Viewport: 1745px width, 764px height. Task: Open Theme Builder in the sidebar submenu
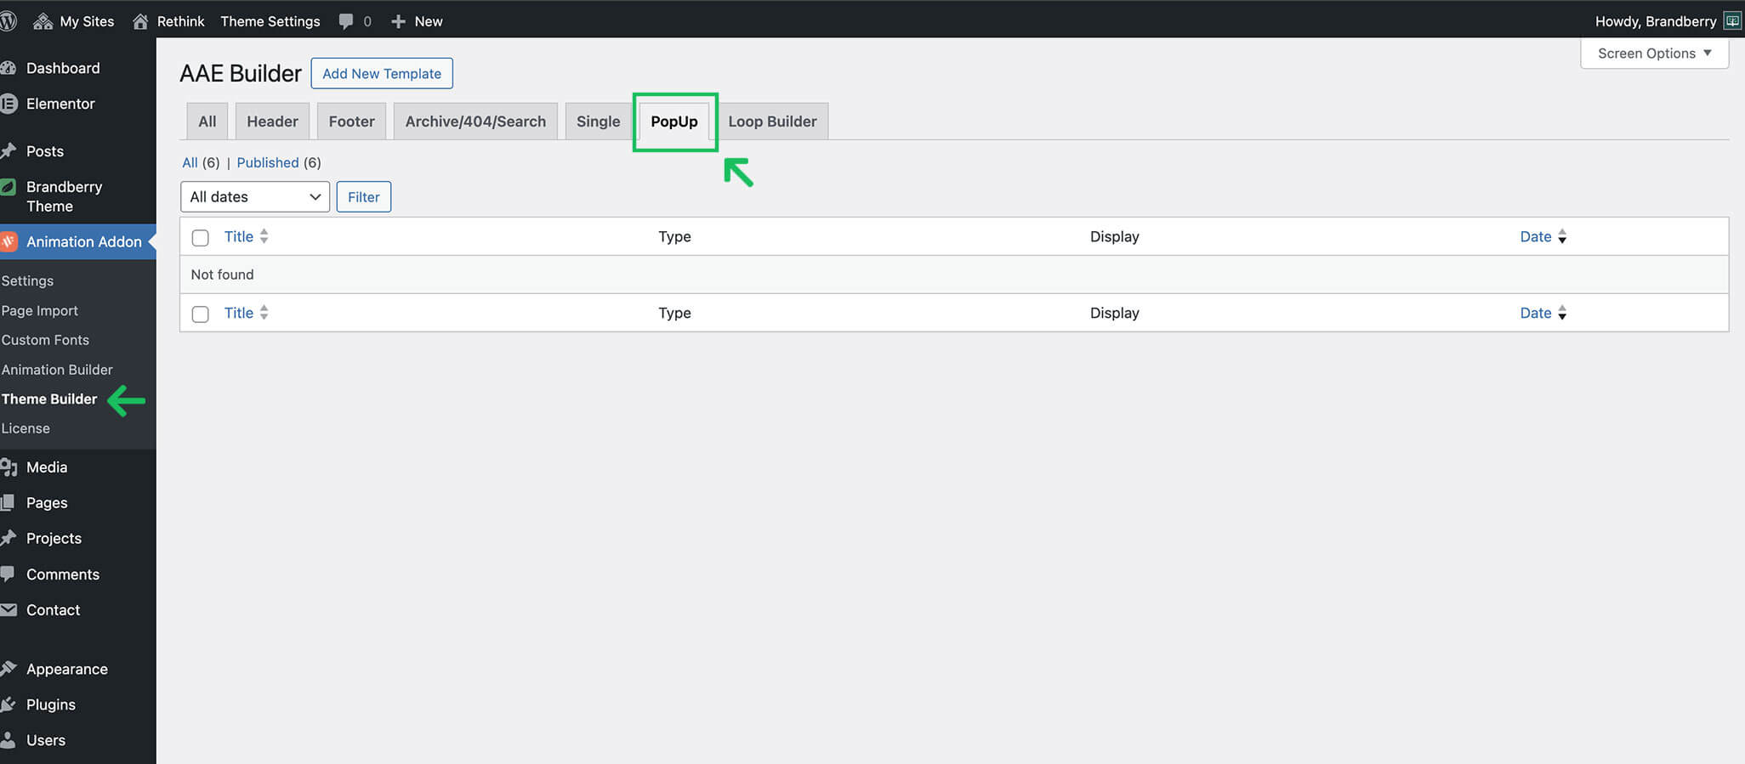click(x=49, y=399)
